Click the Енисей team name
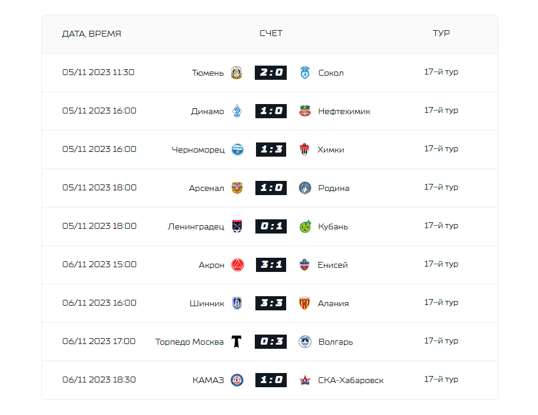The height and width of the screenshot is (415, 538). (333, 265)
